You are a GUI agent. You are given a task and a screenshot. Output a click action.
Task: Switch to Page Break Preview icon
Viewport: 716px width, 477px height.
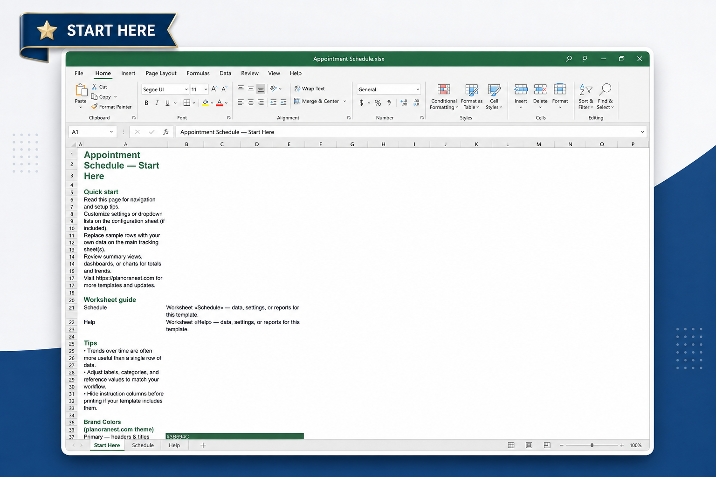(547, 445)
